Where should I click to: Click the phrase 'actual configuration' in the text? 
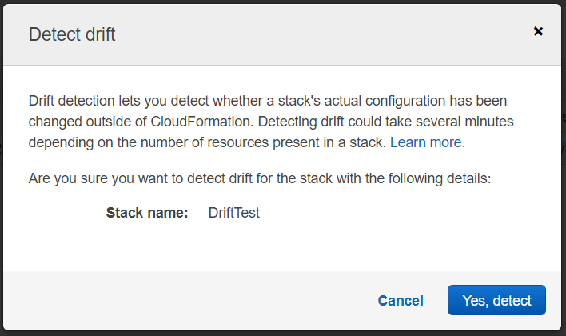click(x=391, y=101)
